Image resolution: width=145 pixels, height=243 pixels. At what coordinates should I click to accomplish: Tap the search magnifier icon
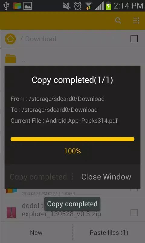click(118, 20)
